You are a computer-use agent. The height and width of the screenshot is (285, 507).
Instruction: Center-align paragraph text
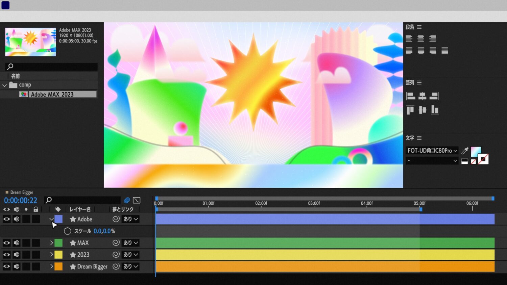[421, 38]
